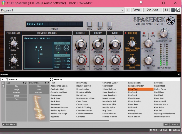This screenshot has width=182, height=134.
Task: Click the TILT EQ FREQUENCY knob
Action: click(x=132, y=44)
